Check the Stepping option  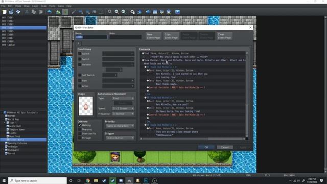coord(80,129)
